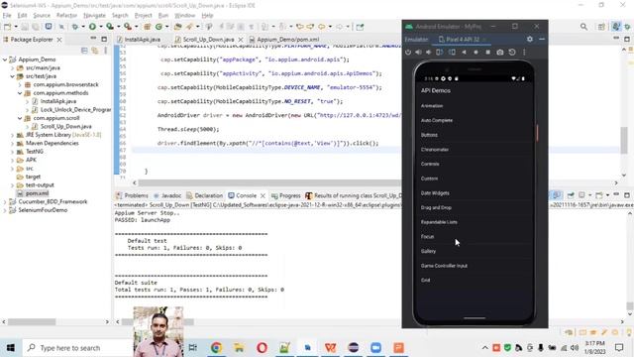
Task: Open Navigate menu
Action: pyautogui.click(x=94, y=16)
